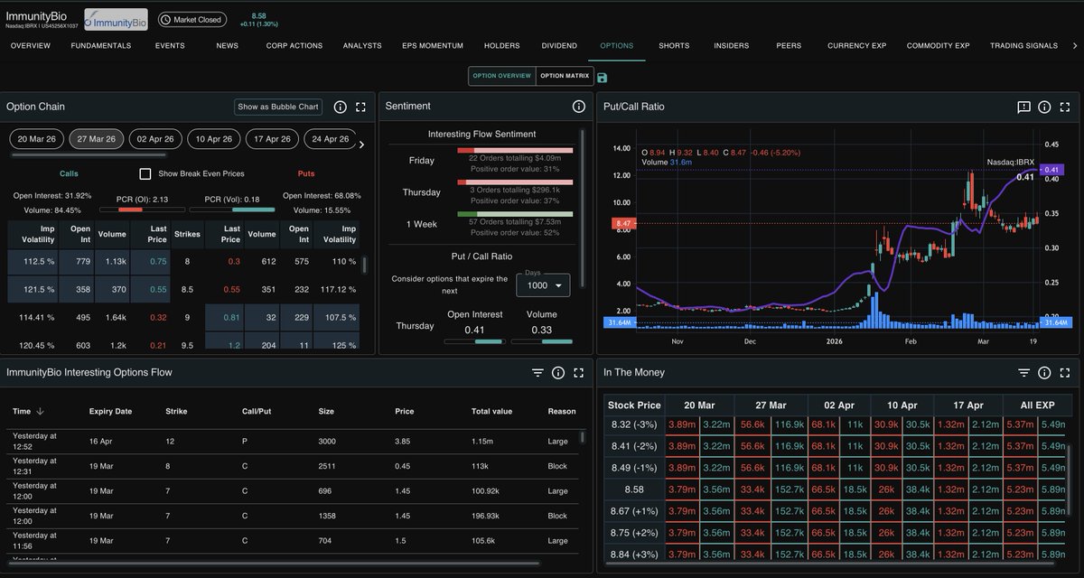The width and height of the screenshot is (1084, 578).
Task: Expand Option Chain panel to fullscreen
Action: (x=360, y=107)
